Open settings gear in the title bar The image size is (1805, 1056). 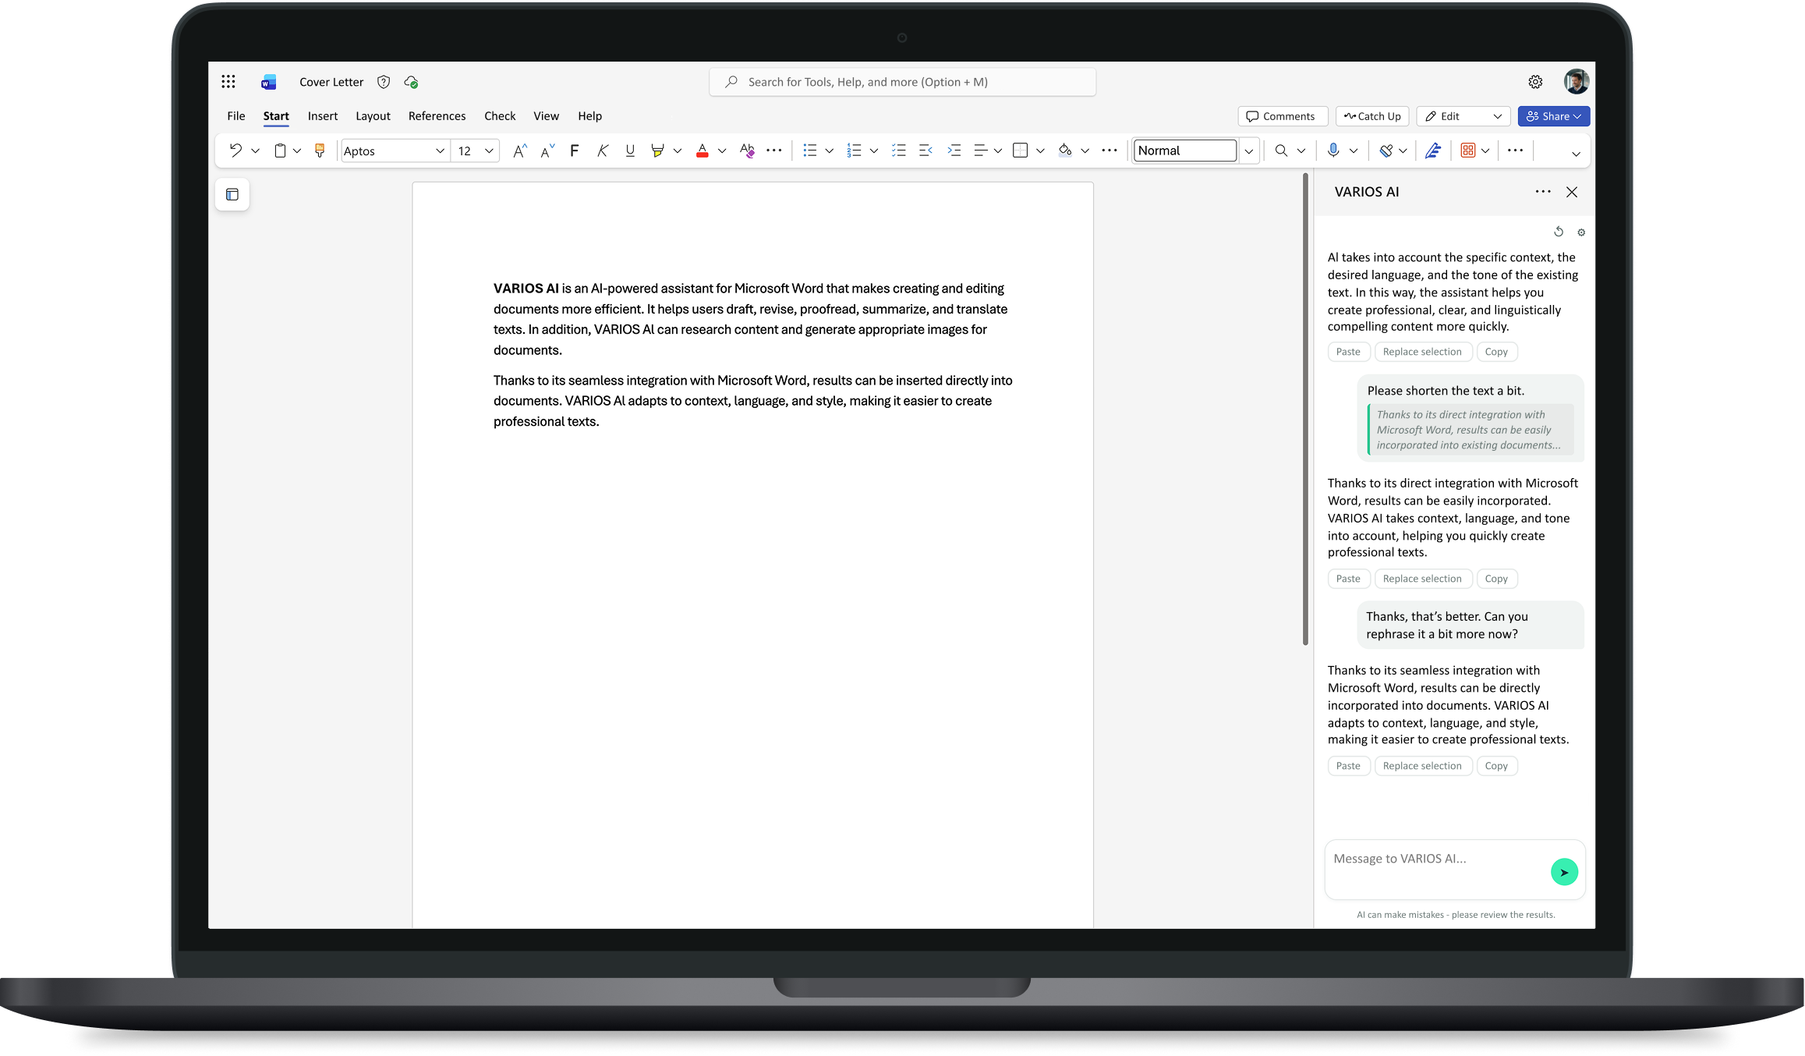[x=1535, y=82]
